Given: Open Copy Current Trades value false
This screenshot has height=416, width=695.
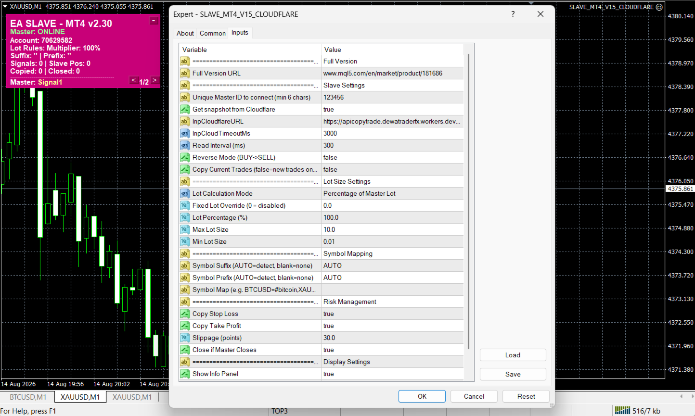Looking at the screenshot, I should tap(392, 169).
